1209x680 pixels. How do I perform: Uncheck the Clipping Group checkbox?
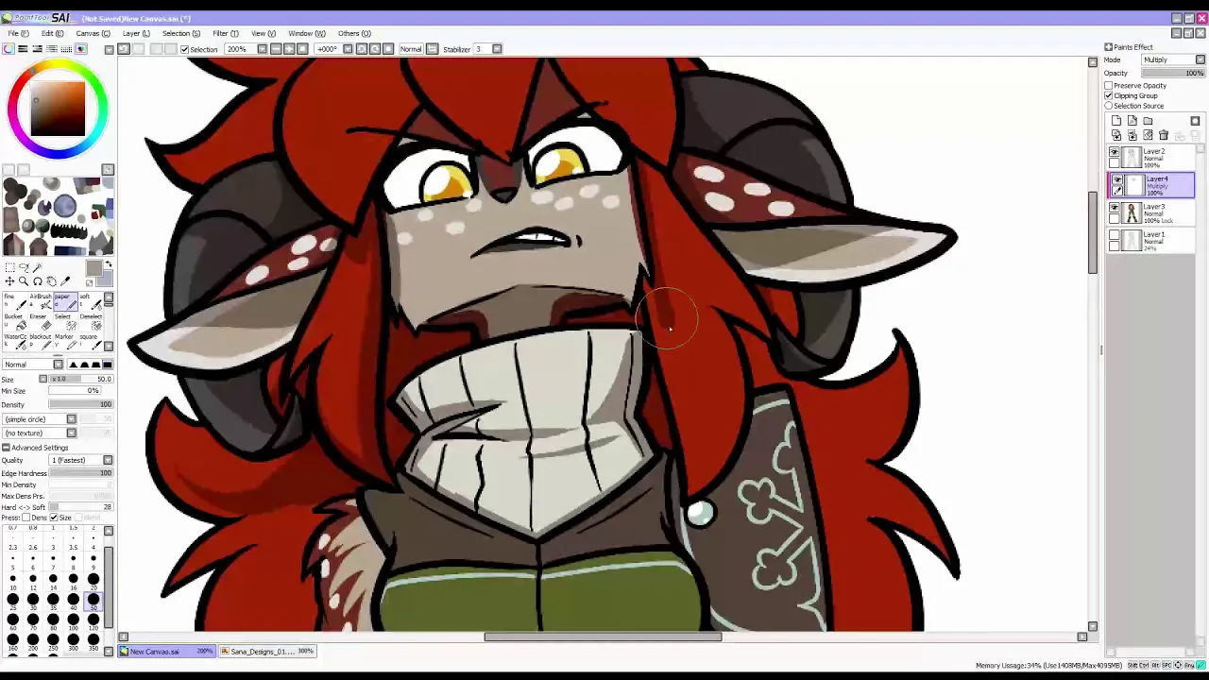click(x=1109, y=95)
